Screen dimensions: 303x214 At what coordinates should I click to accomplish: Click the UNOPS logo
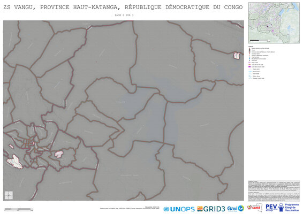pyautogui.click(x=179, y=209)
